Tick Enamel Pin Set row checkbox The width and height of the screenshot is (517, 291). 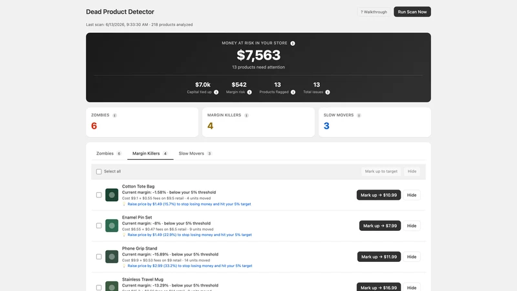click(99, 226)
